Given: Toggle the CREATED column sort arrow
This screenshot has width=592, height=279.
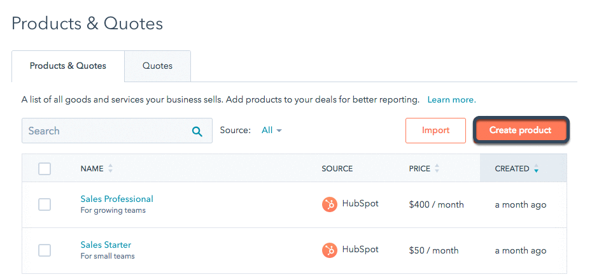Looking at the screenshot, I should coord(536,169).
